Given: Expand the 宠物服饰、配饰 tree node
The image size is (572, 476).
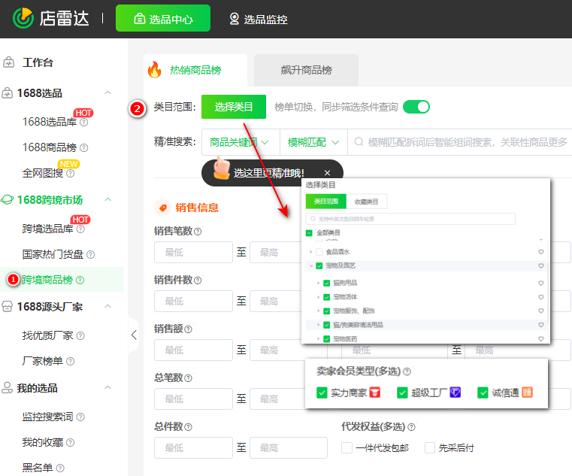Looking at the screenshot, I should (x=318, y=311).
